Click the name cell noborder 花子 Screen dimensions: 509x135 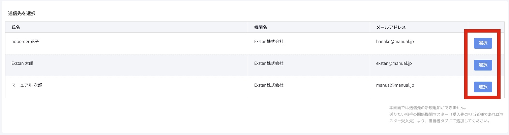(28, 42)
